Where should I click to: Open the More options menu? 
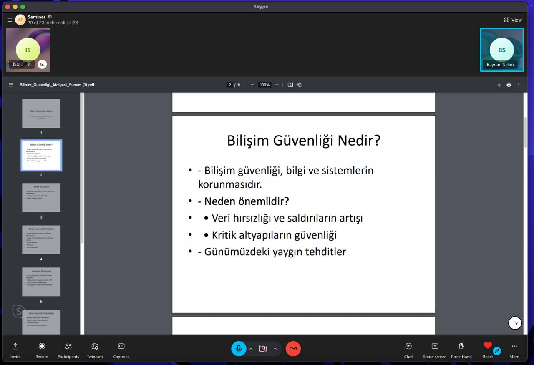(x=514, y=347)
